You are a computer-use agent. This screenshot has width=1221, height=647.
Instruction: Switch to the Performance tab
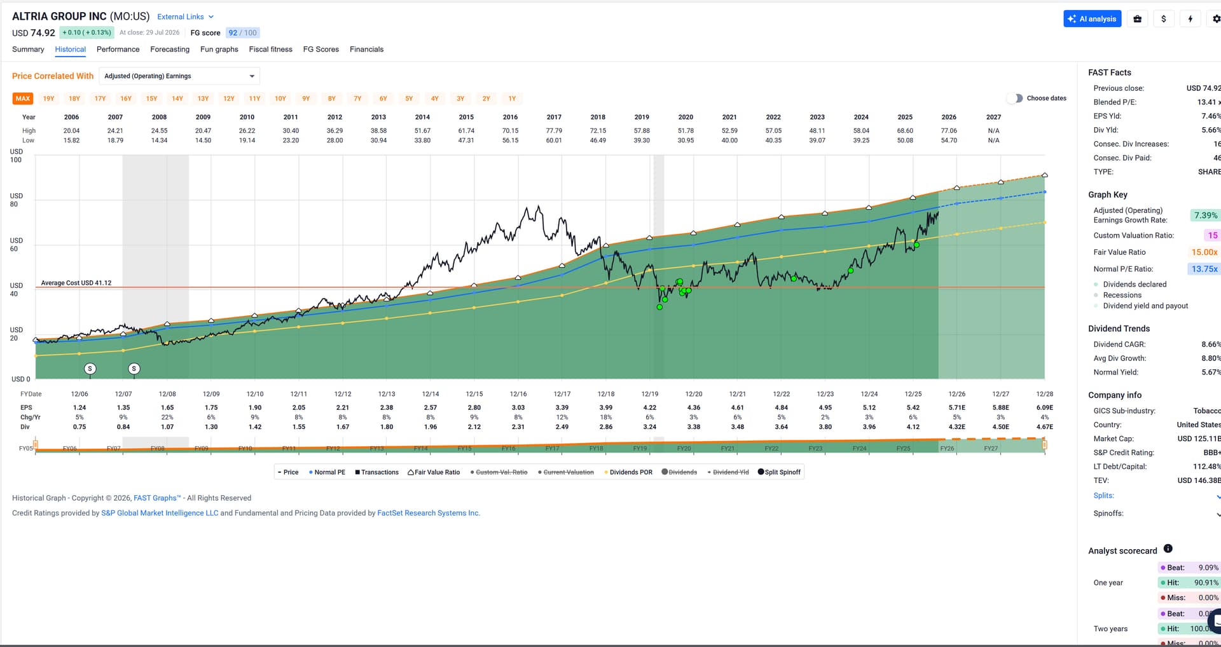118,50
